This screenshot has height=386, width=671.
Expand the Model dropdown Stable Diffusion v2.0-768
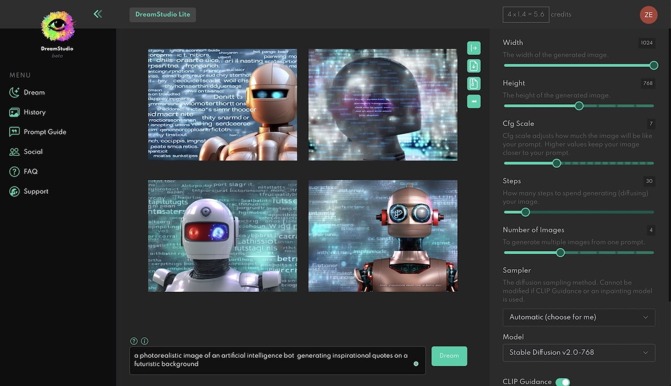coord(579,352)
